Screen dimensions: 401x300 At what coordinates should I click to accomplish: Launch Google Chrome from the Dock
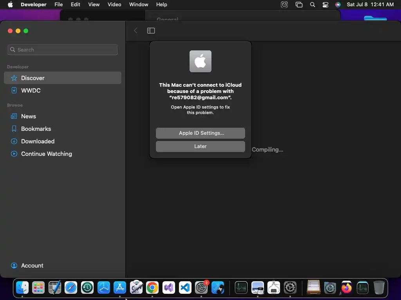coord(152,287)
